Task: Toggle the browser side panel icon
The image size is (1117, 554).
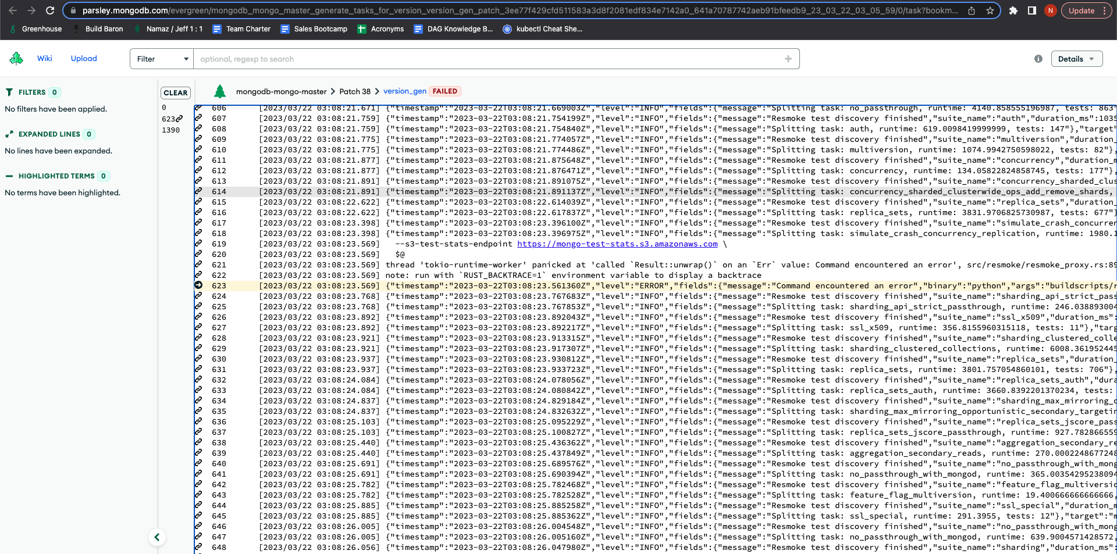Action: click(1031, 10)
